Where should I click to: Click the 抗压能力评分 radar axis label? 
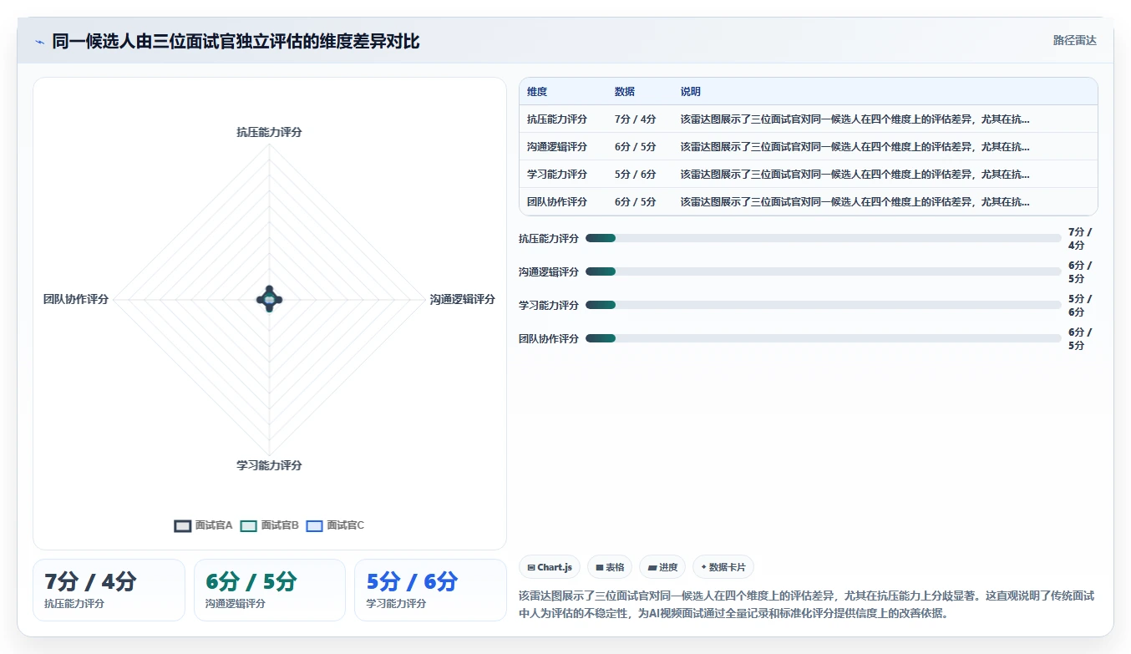269,132
